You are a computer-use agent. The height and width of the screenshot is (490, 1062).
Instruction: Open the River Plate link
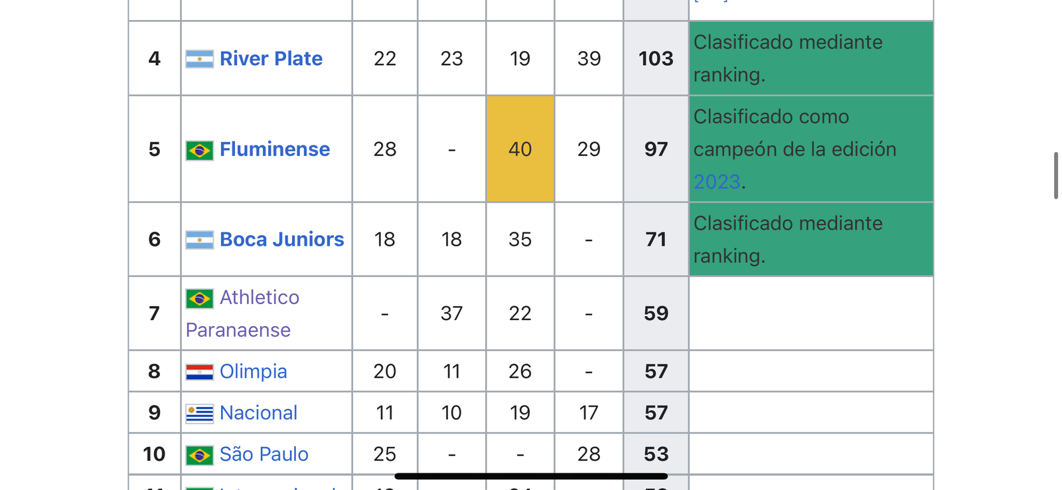point(271,58)
